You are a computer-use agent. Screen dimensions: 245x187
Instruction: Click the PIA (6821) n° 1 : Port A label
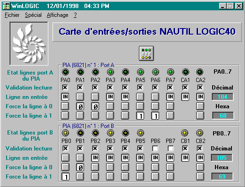pyautogui.click(x=88, y=65)
